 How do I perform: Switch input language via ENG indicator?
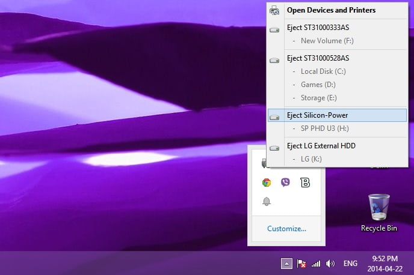click(x=350, y=264)
